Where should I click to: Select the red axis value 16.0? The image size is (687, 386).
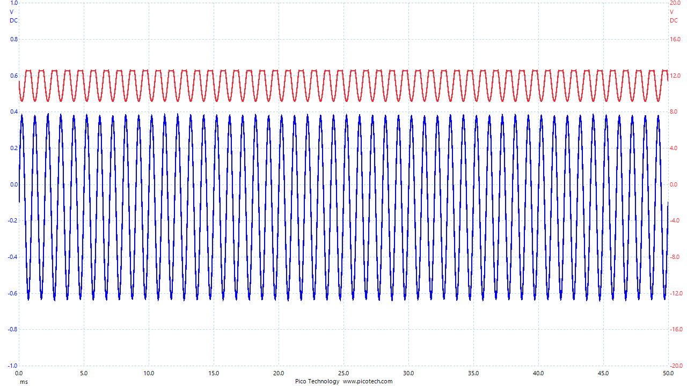tap(675, 40)
